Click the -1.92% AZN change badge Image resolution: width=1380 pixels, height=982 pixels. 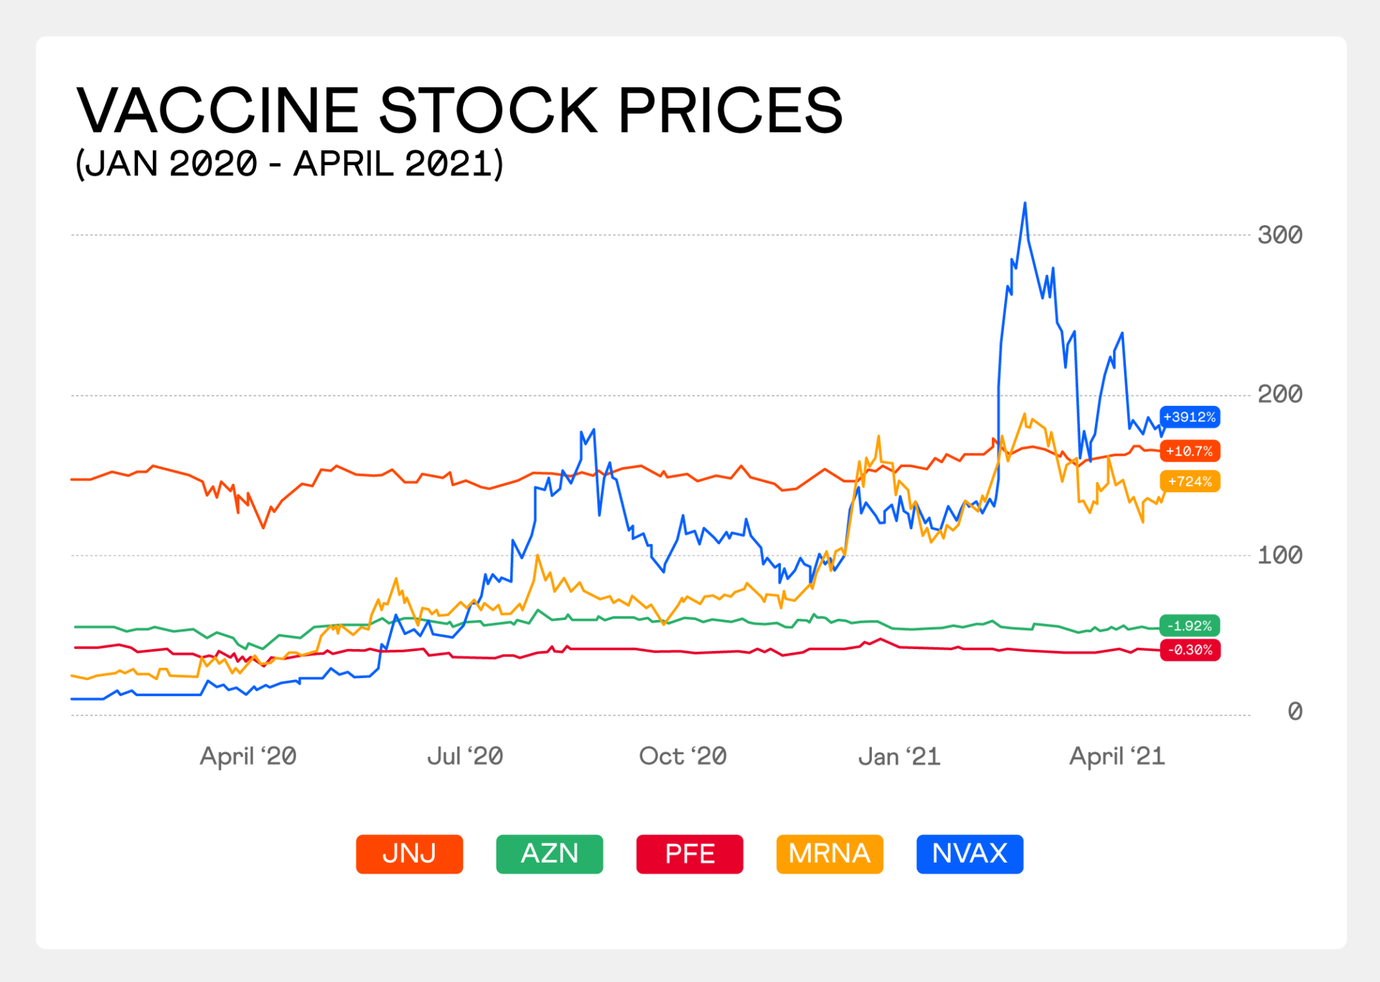[1189, 625]
